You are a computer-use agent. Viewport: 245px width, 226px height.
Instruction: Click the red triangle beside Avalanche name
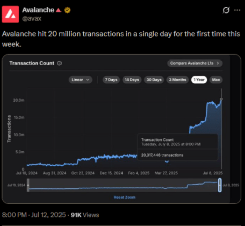point(58,10)
